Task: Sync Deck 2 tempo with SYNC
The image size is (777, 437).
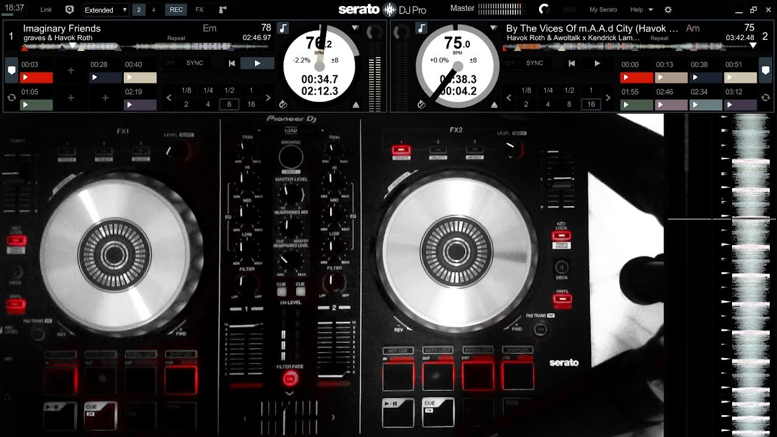Action: tap(535, 63)
